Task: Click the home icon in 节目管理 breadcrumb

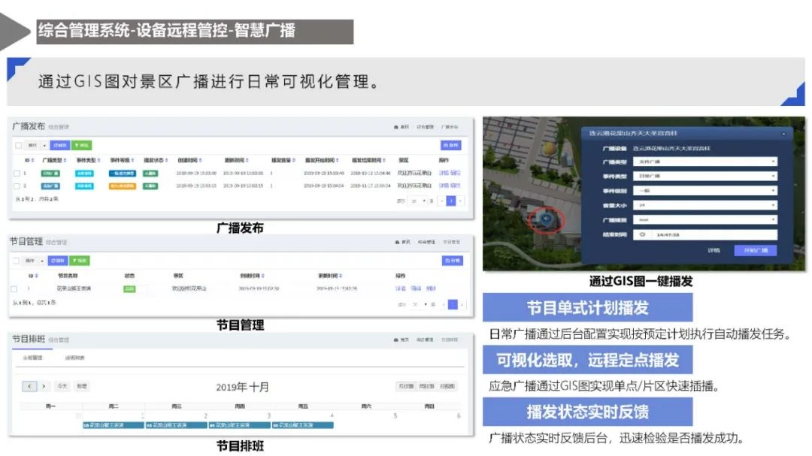Action: pyautogui.click(x=397, y=243)
